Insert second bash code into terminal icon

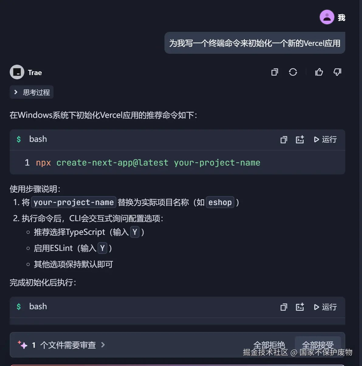pos(300,307)
